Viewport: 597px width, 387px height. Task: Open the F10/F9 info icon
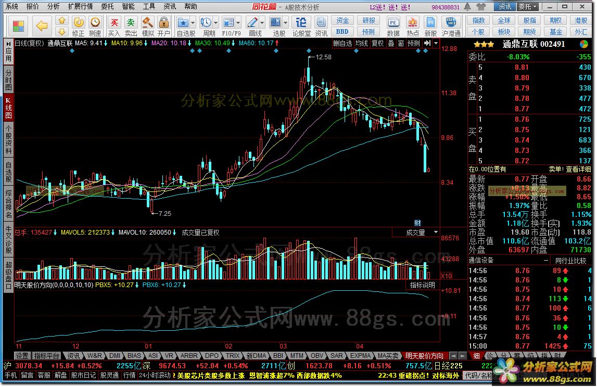[x=228, y=23]
